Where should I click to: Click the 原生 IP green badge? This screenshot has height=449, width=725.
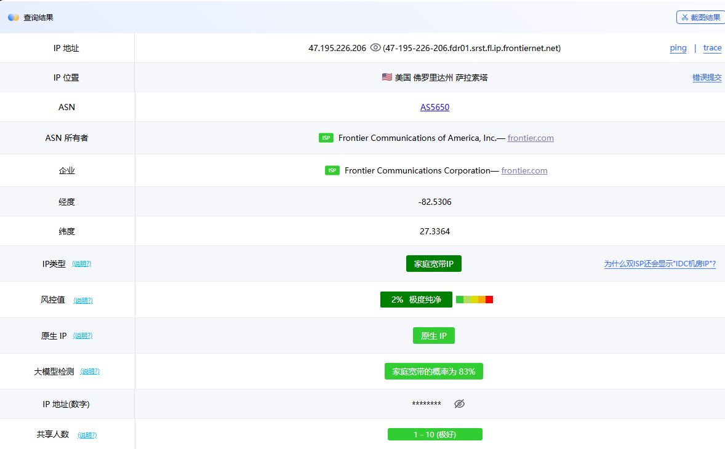pyautogui.click(x=434, y=336)
